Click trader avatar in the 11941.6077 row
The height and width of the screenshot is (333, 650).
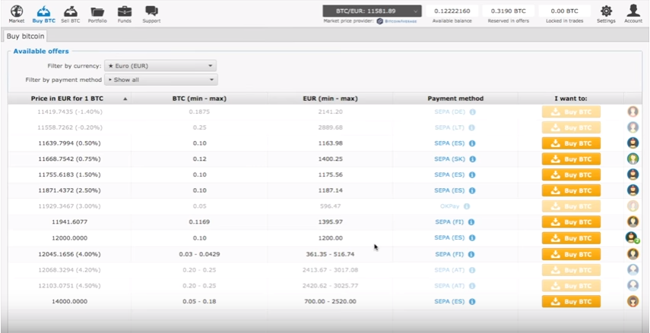click(x=633, y=221)
